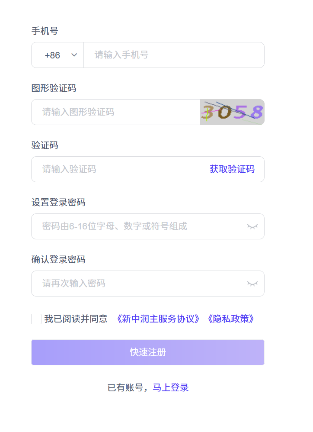Show password in 设置登录密码 field
This screenshot has height=432, width=313.
252,226
